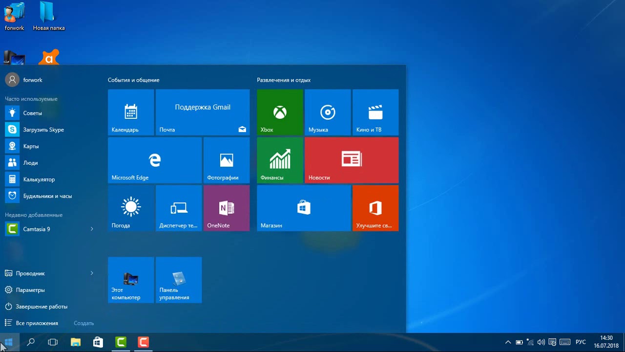Viewport: 625px width, 352px height.
Task: Show hidden tray icons chevron
Action: [x=508, y=342]
